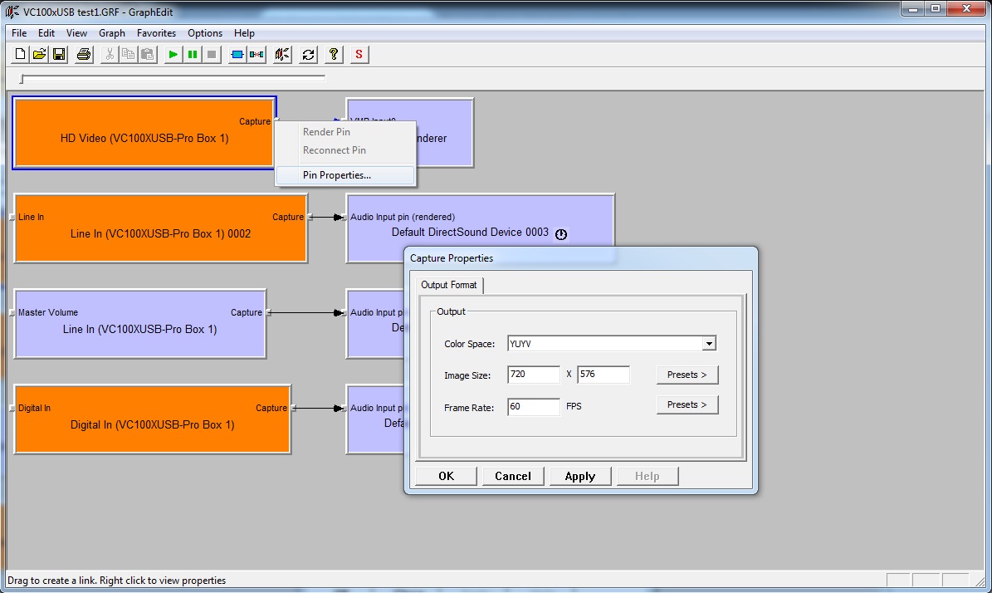Click the Print toolbar icon
The image size is (992, 593).
point(83,55)
